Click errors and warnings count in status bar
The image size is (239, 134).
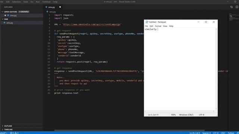tap(14, 133)
